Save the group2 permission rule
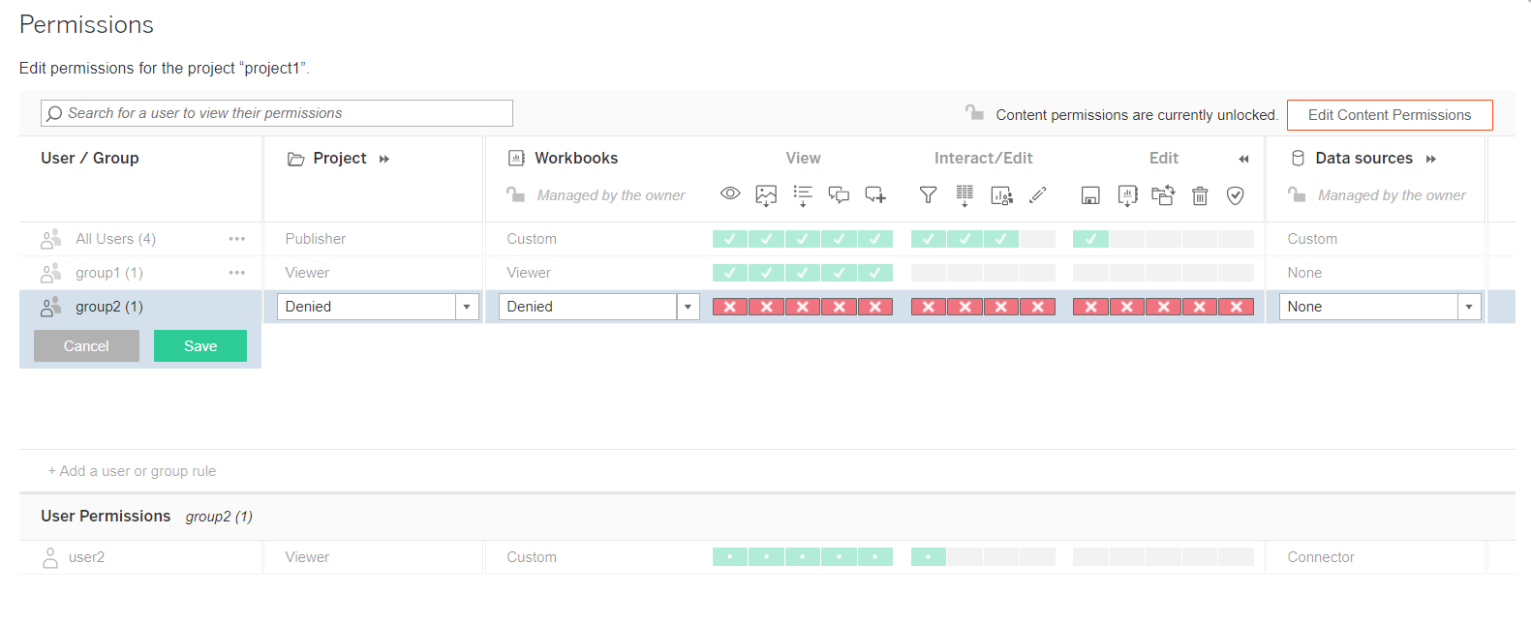This screenshot has height=623, width=1531. coord(200,346)
